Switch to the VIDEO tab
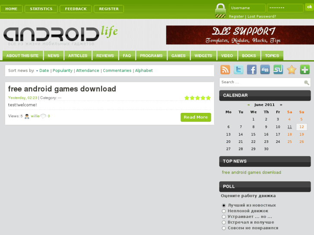314x235 pixels. coord(227,56)
